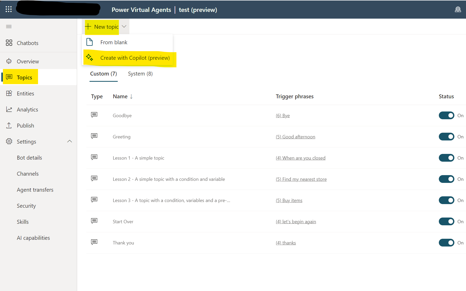Click the plus icon for New topic
Viewport: 466px width, 291px height.
pyautogui.click(x=88, y=27)
